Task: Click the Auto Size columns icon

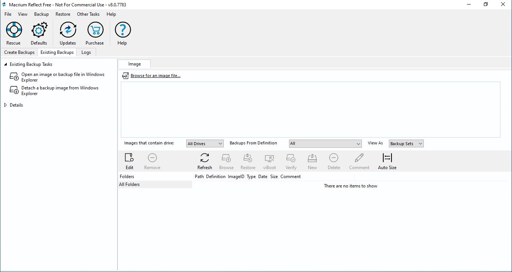Action: tap(387, 158)
